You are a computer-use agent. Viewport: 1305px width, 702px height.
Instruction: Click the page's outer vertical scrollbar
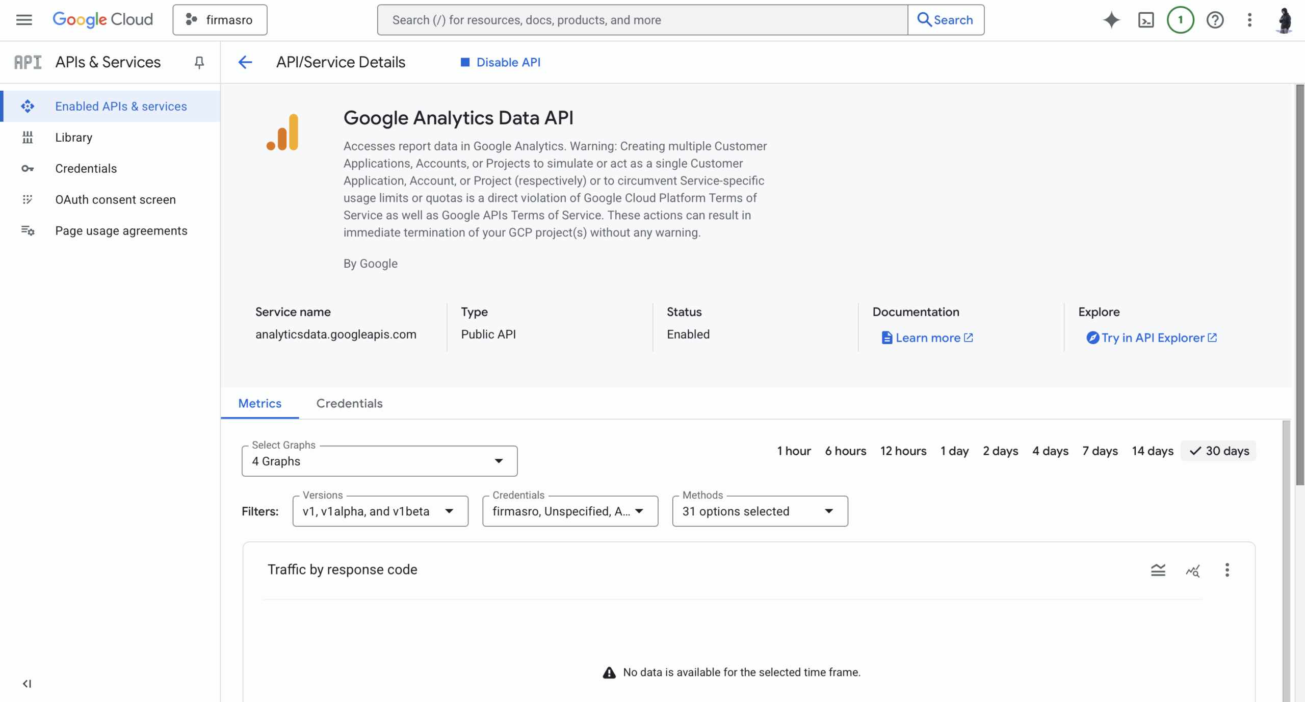coord(1300,285)
